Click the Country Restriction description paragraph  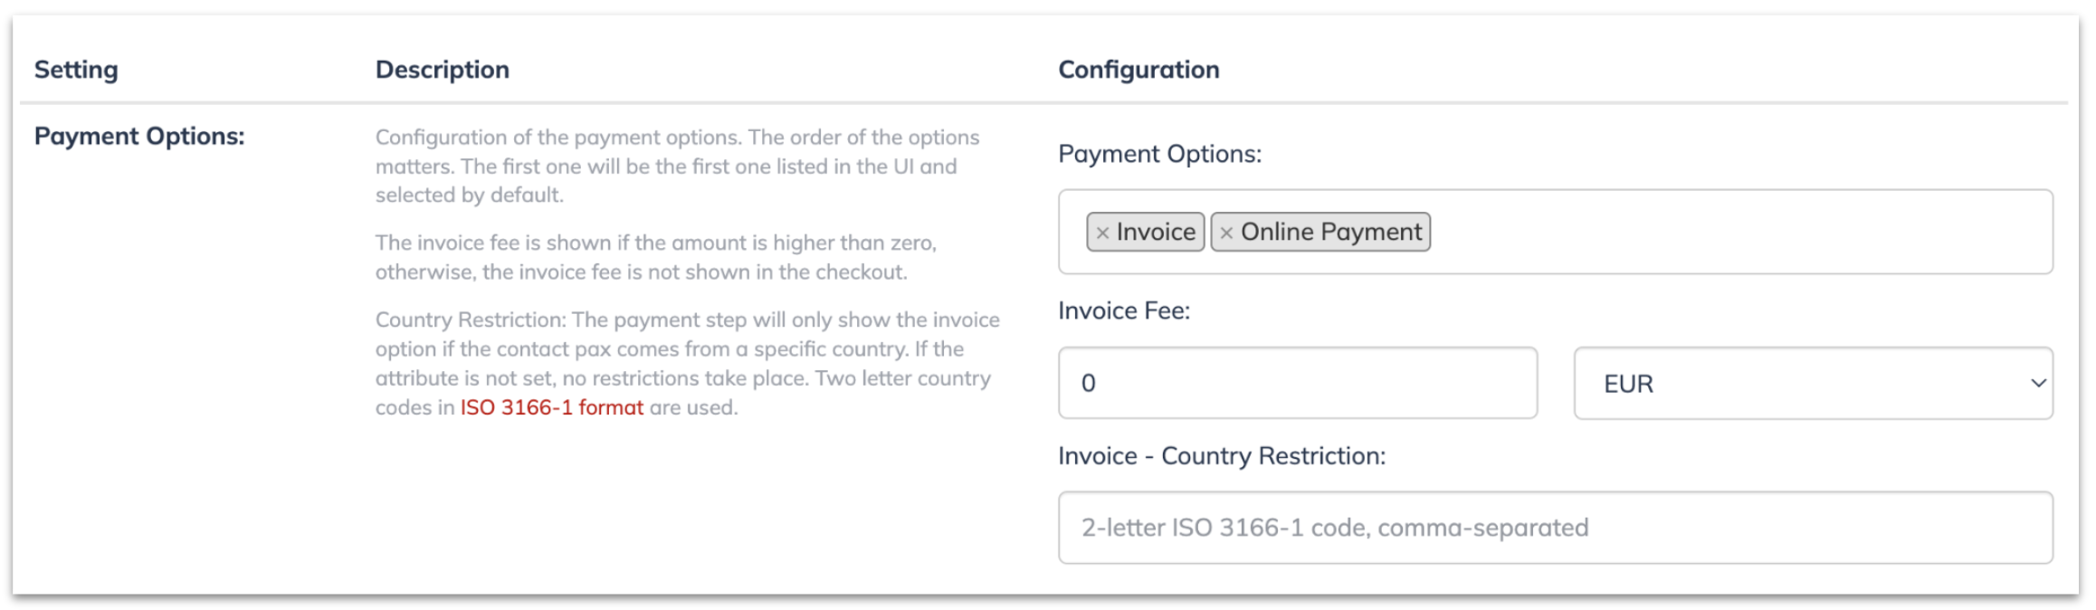click(x=688, y=363)
